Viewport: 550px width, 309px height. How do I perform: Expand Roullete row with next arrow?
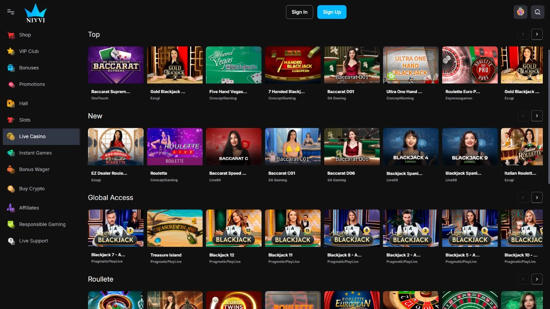click(x=537, y=279)
